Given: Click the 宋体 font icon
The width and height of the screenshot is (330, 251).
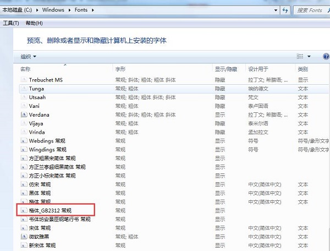Looking at the screenshot, I should [x=24, y=228].
